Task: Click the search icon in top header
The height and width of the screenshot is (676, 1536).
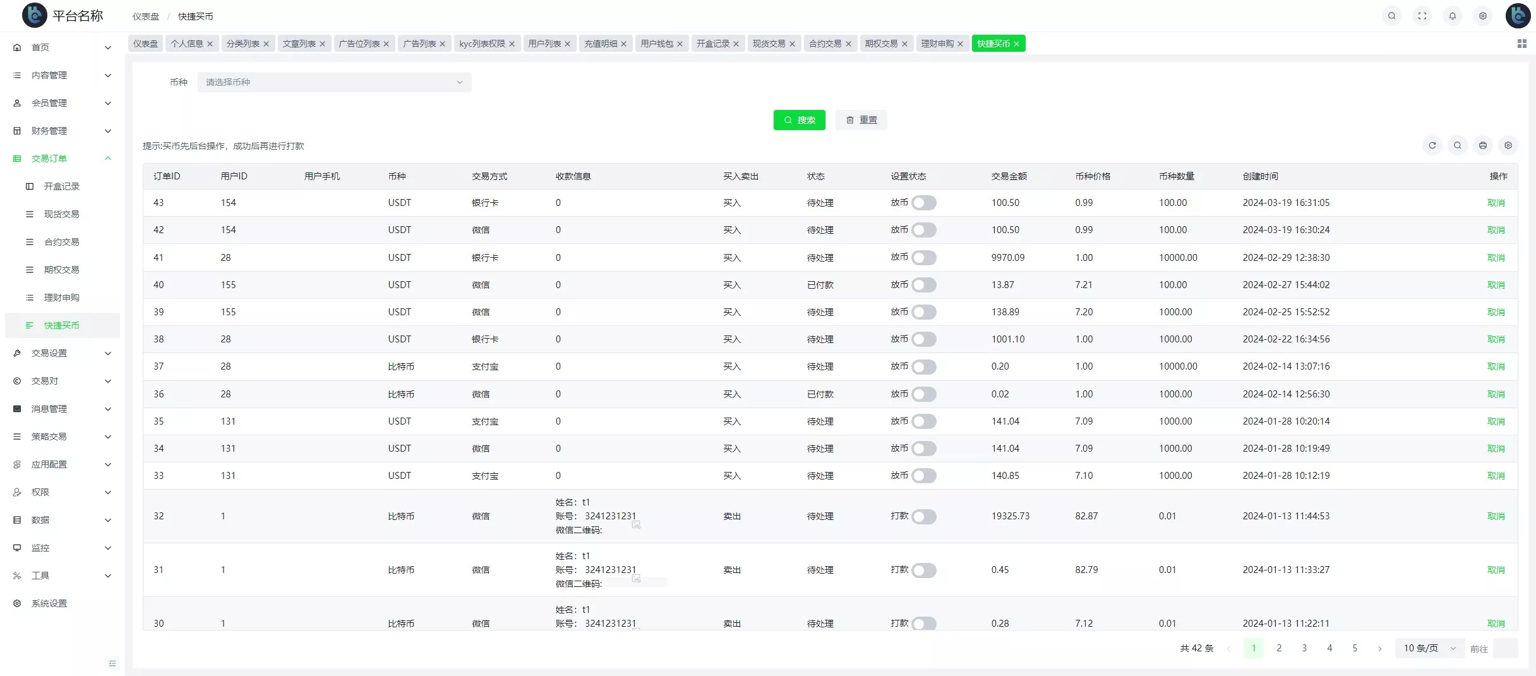Action: click(x=1391, y=16)
